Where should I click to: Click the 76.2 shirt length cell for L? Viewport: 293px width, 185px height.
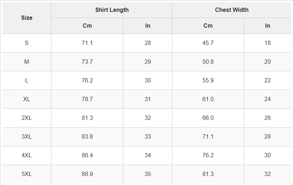click(87, 80)
